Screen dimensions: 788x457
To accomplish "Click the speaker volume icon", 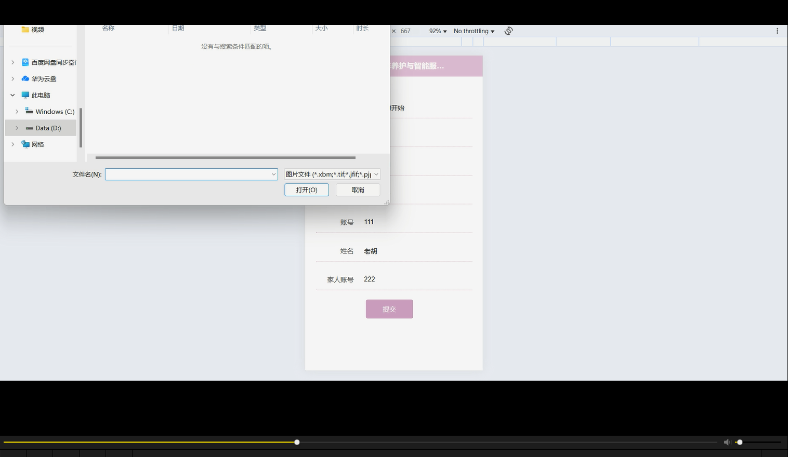I will point(727,442).
